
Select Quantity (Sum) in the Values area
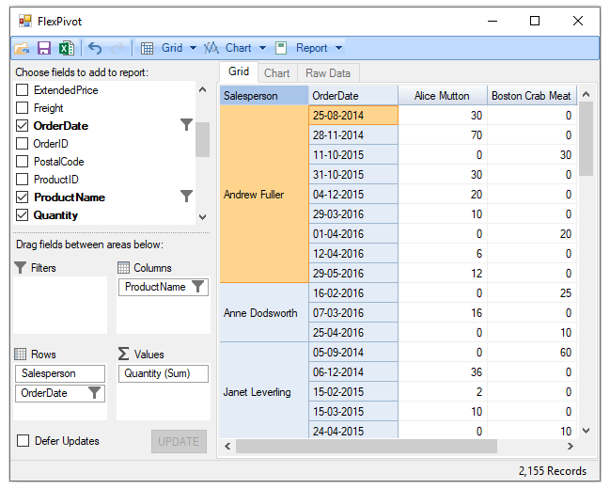coord(158,373)
